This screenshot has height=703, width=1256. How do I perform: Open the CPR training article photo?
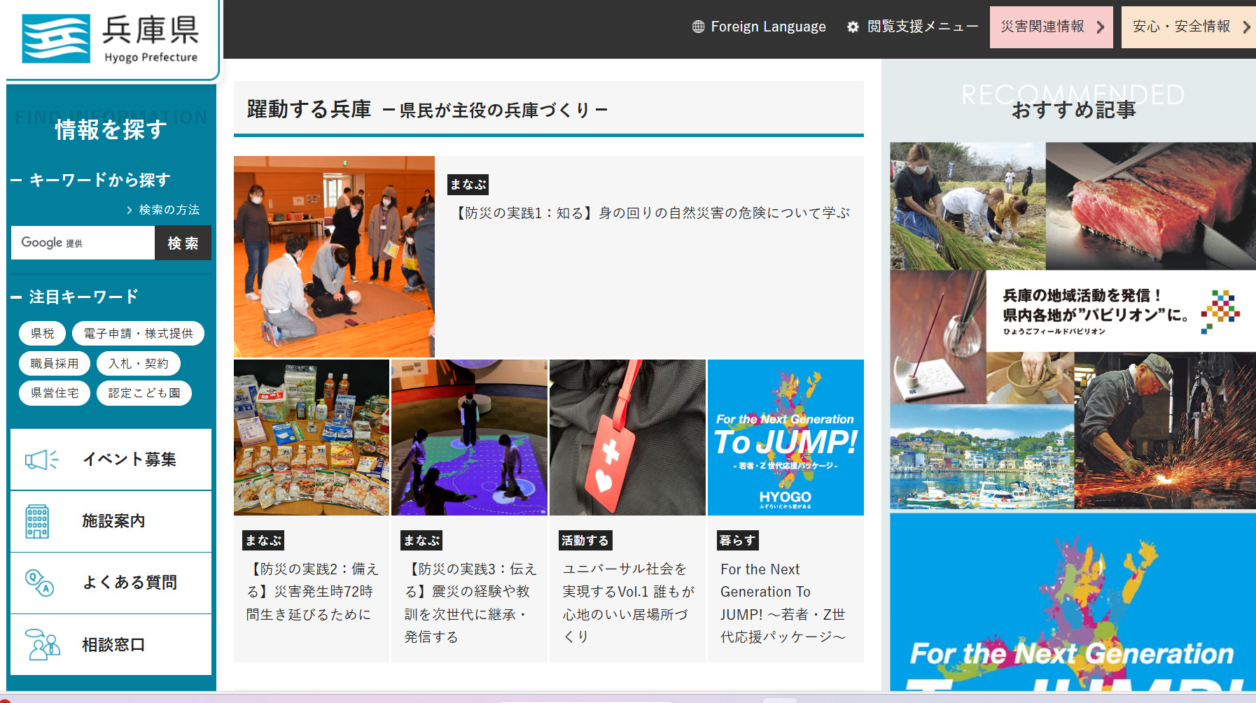pyautogui.click(x=334, y=257)
